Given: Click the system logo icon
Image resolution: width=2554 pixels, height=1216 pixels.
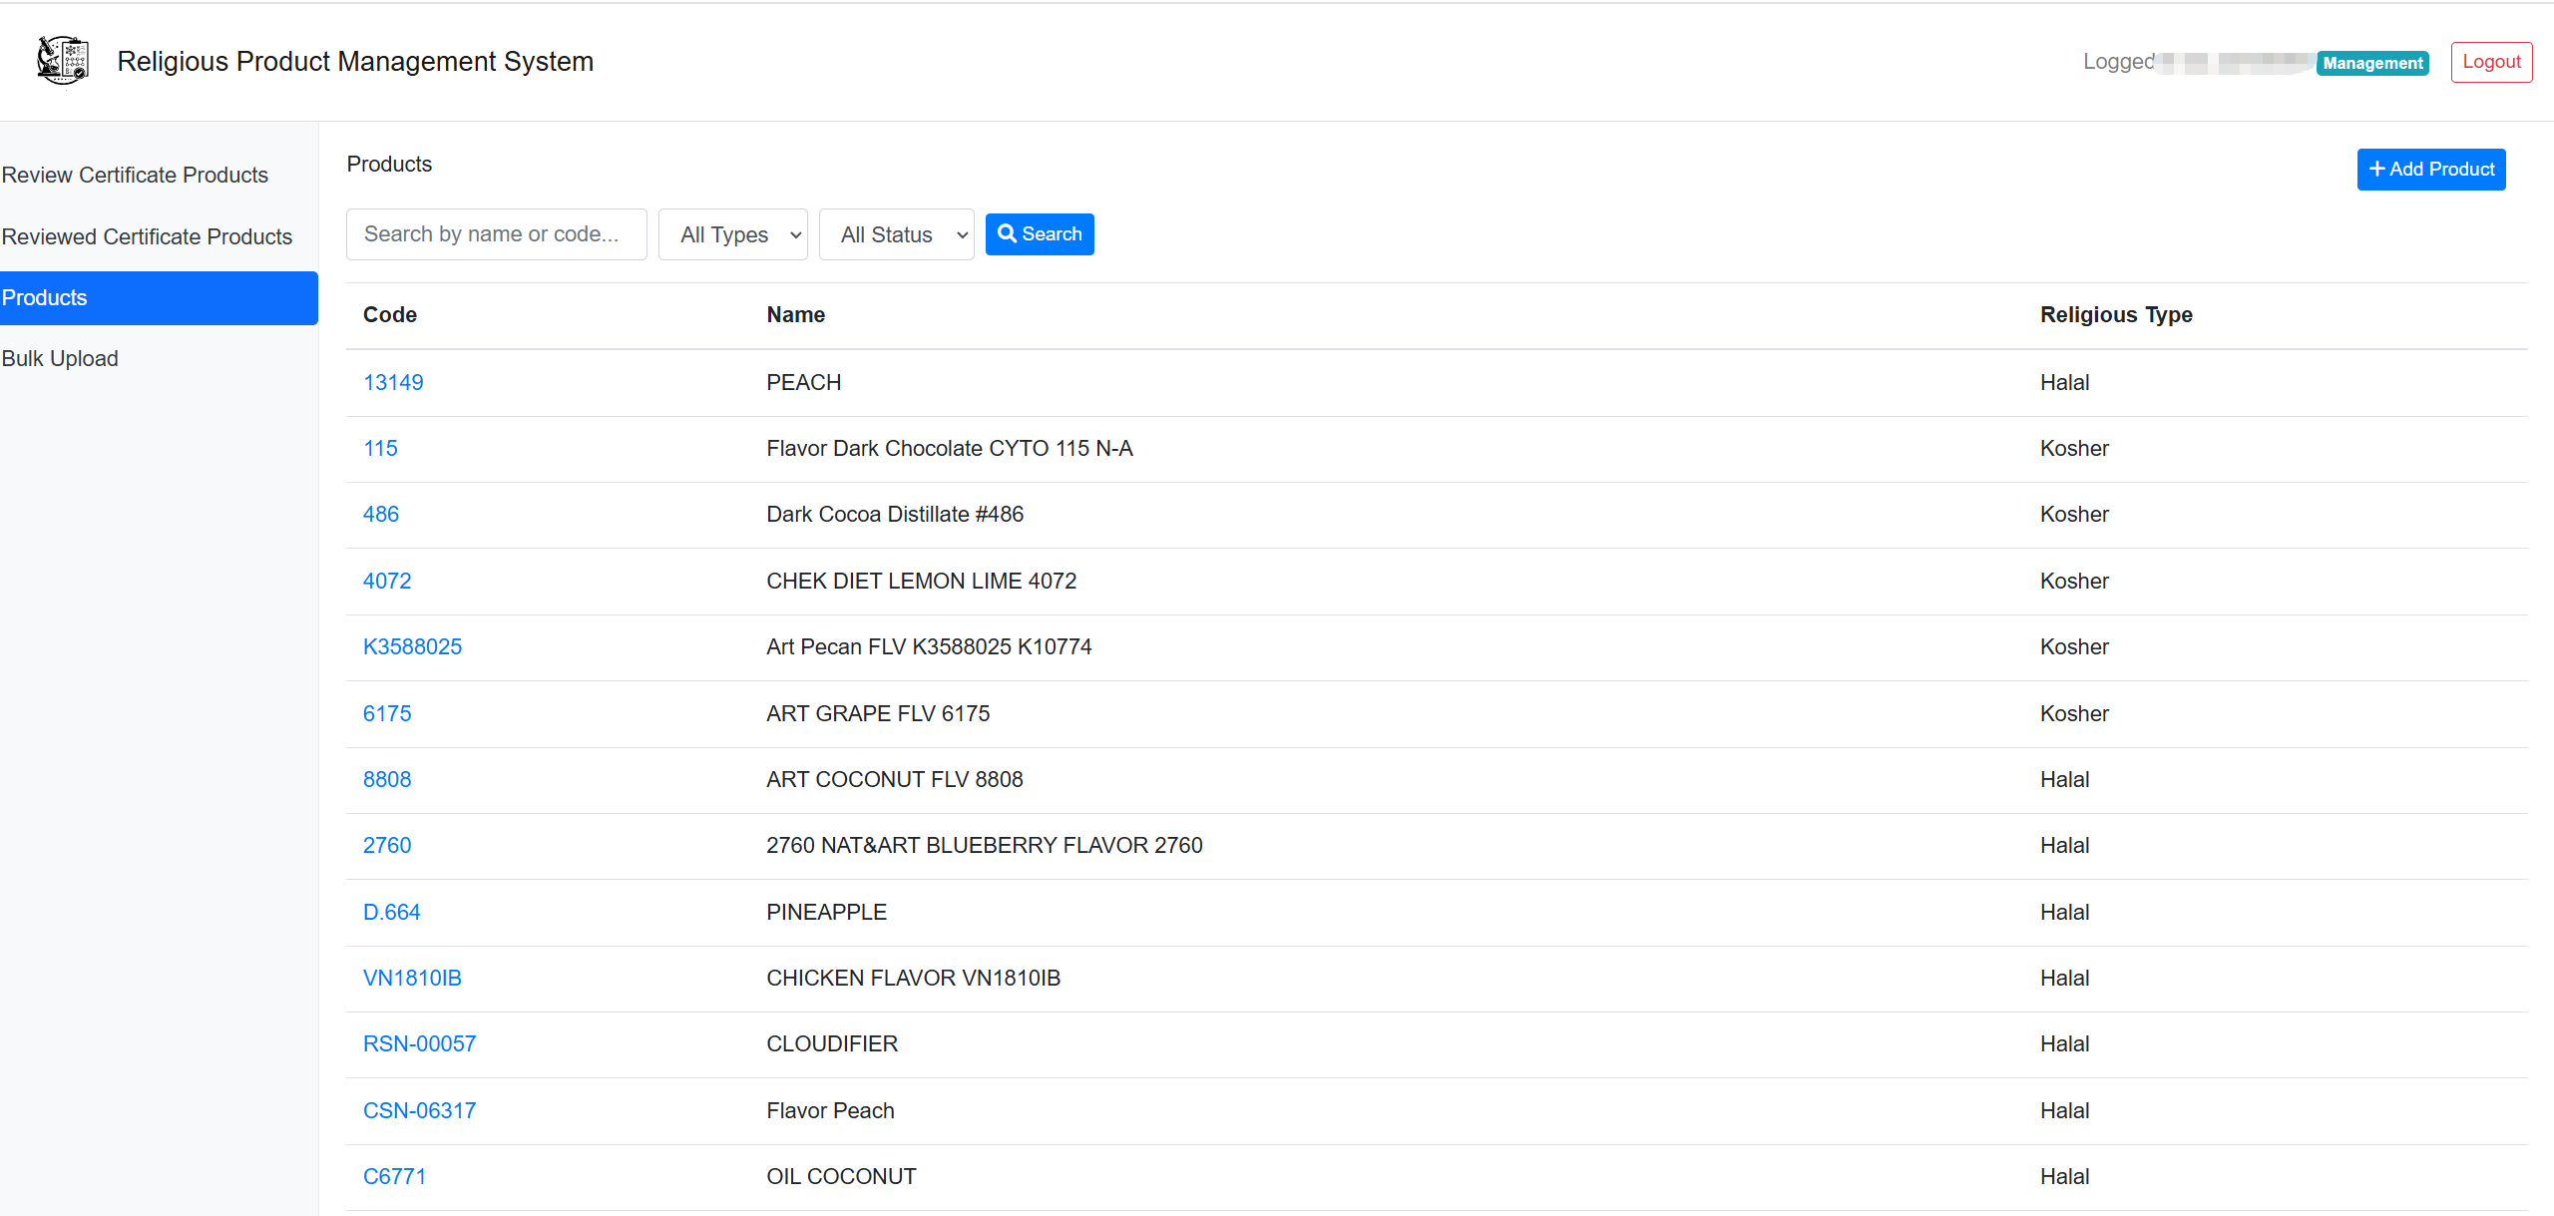Looking at the screenshot, I should tap(62, 61).
